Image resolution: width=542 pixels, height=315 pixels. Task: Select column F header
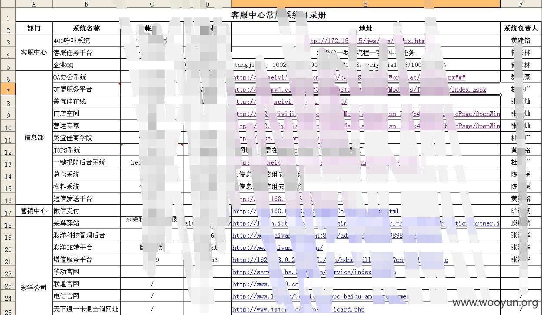pyautogui.click(x=521, y=4)
